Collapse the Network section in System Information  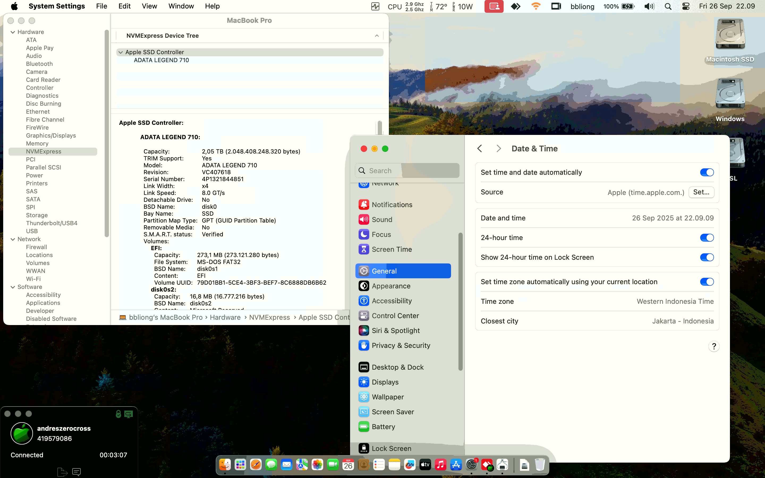pos(13,239)
